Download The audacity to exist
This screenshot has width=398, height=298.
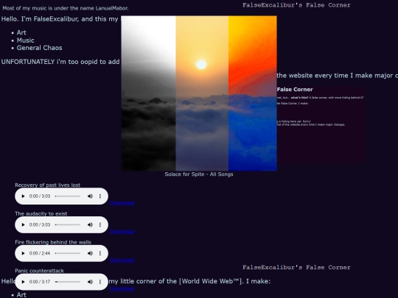[x=122, y=232]
